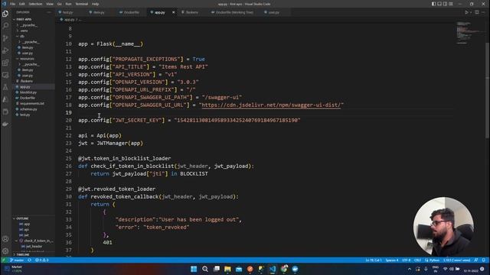Expand the TIMELINE section
The height and width of the screenshot is (275, 490).
tap(22, 254)
